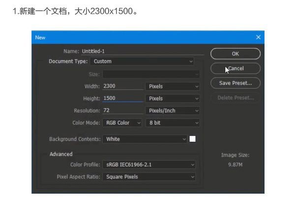Open the Height units Pixels dropdown
Screen dimensions: 295x203
pos(173,99)
